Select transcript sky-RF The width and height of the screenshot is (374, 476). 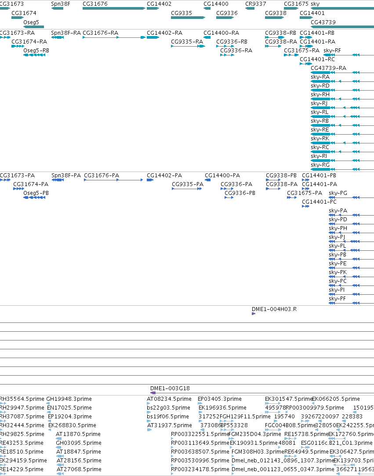[x=349, y=55]
